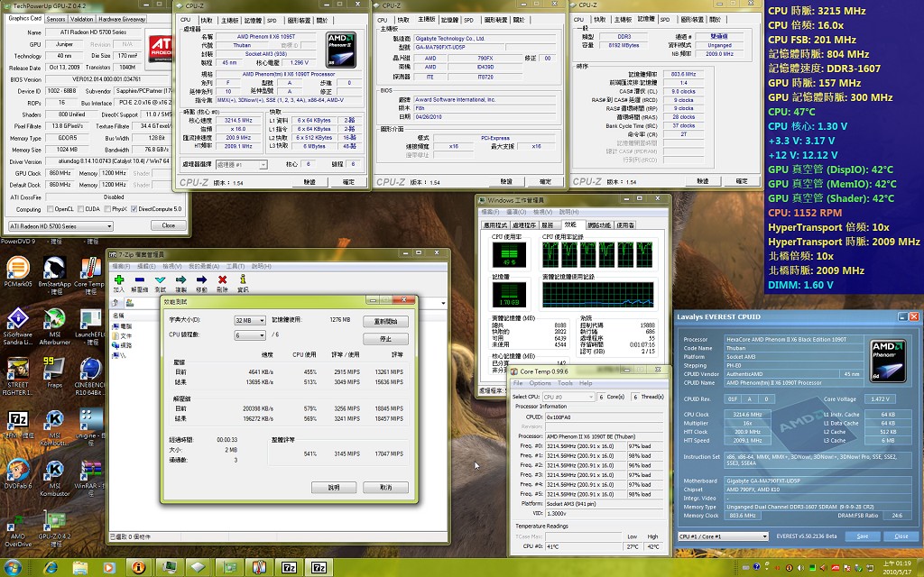This screenshot has height=577, width=924.
Task: Open the 使用者 tab in Task Manager
Action: pos(625,224)
